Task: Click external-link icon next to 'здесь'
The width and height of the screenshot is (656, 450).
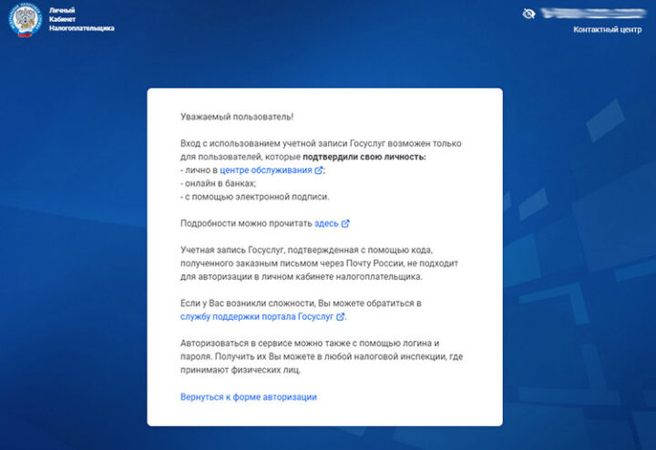Action: click(x=345, y=223)
